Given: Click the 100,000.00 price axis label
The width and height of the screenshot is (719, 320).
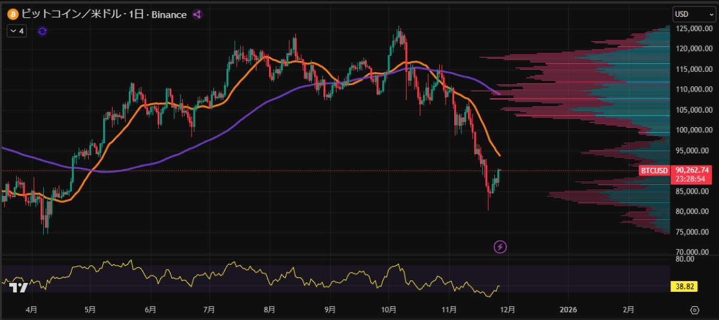Looking at the screenshot, I should pyautogui.click(x=693, y=131).
